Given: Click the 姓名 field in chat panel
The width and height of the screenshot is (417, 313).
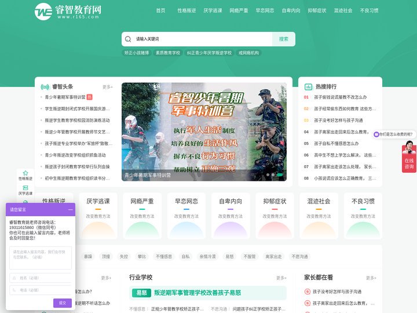Looking at the screenshot, I should tap(41, 278).
